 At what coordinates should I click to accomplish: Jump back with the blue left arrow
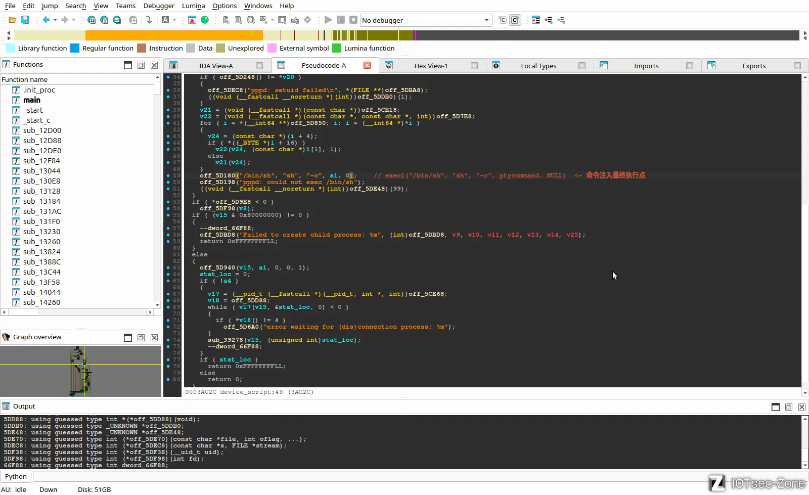(x=46, y=20)
